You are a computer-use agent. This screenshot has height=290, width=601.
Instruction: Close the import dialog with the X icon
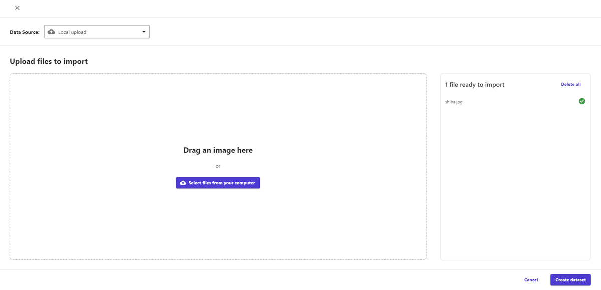[x=17, y=8]
